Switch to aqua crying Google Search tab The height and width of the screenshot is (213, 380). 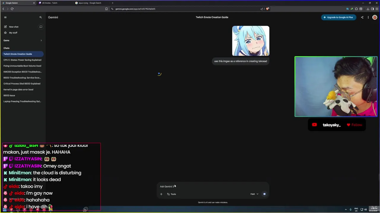click(x=91, y=3)
